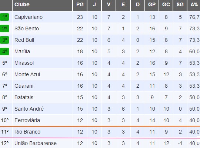
Task: Select the Monte Azul row name
Action: pos(27,74)
